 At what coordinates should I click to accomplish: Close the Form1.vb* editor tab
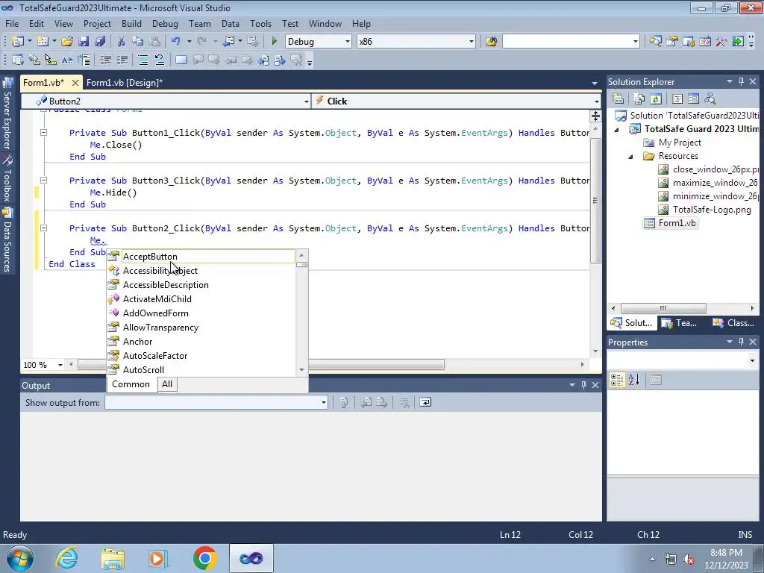(75, 83)
